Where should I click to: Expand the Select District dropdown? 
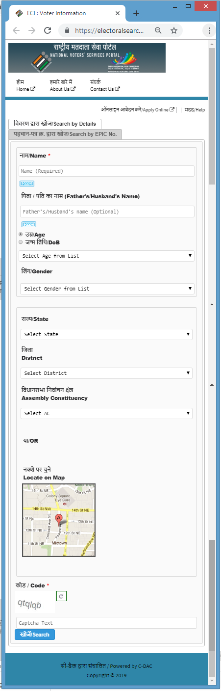[106, 373]
